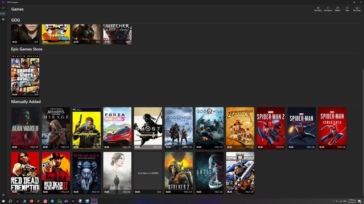Select the Silent Hill 2 cover
Screen dimensions: 364x204
point(117,173)
